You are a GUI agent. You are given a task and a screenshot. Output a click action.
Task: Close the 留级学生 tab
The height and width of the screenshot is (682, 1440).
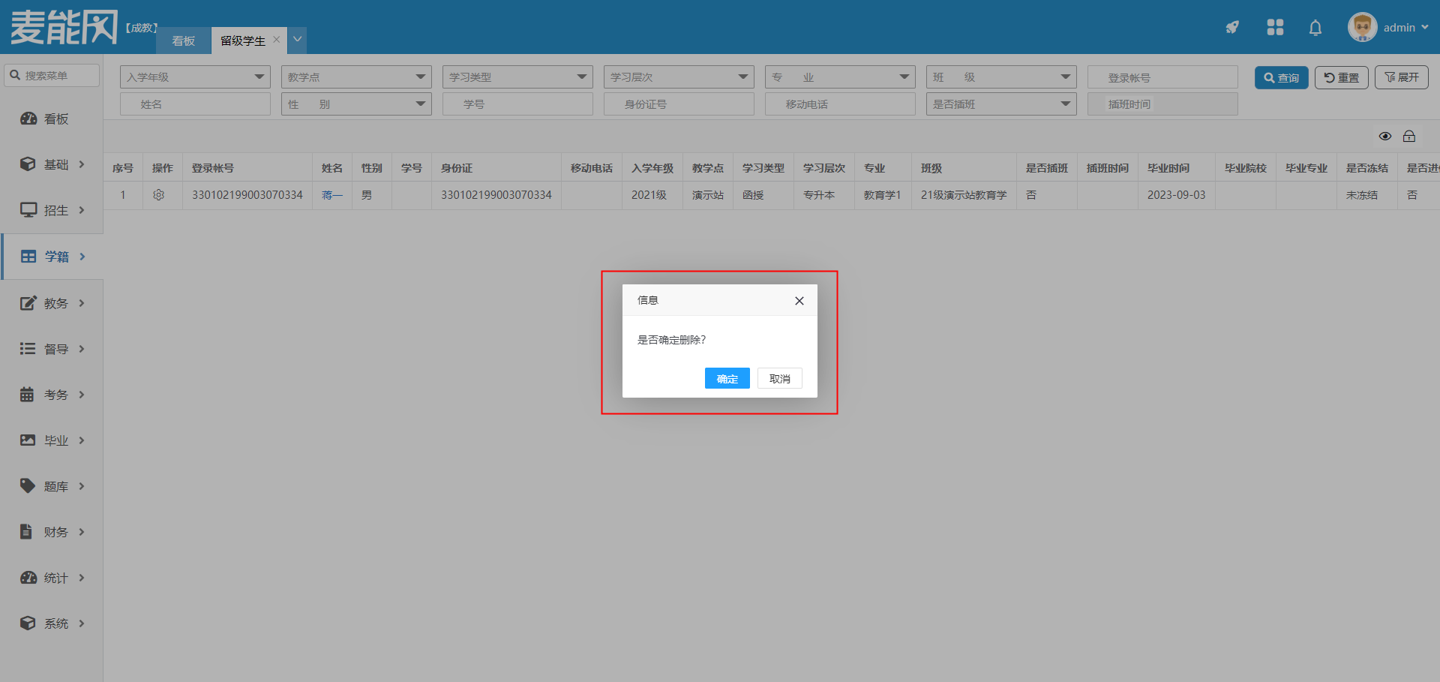coord(277,40)
